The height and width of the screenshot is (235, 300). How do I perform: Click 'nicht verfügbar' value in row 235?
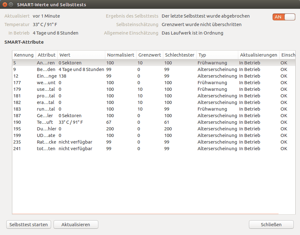click(75, 142)
